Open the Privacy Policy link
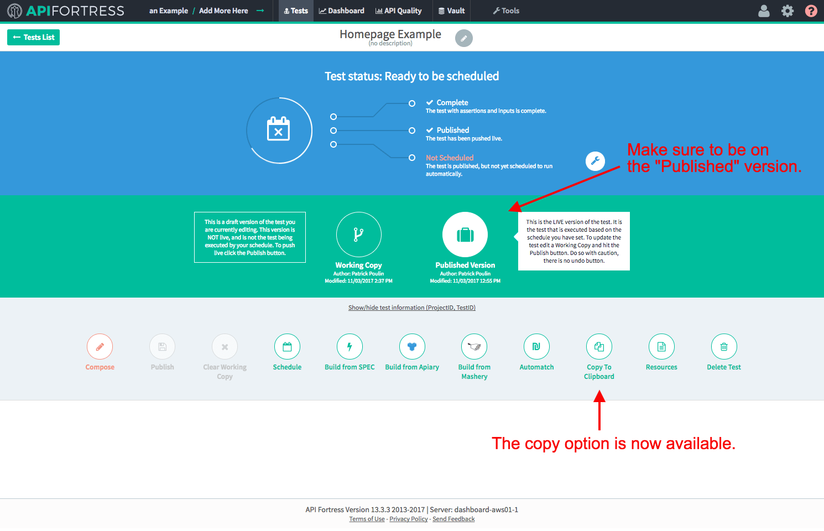 tap(408, 519)
